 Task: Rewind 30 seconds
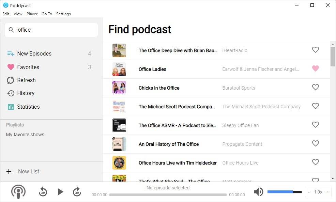tap(43, 191)
